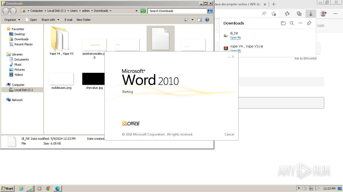Toggle the Explorer preview pane button
The width and height of the screenshot is (343, 192).
(199, 20)
